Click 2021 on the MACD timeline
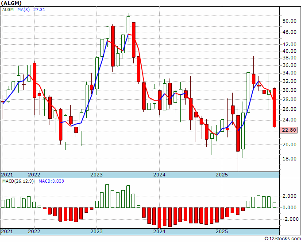 coord(8,231)
